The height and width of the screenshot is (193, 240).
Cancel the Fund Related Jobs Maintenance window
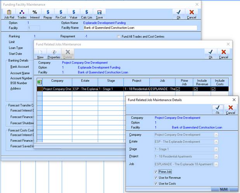pos(223,54)
